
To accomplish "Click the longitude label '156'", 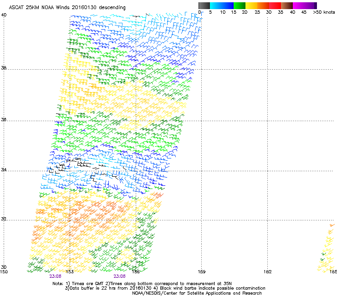I will 136,272.
